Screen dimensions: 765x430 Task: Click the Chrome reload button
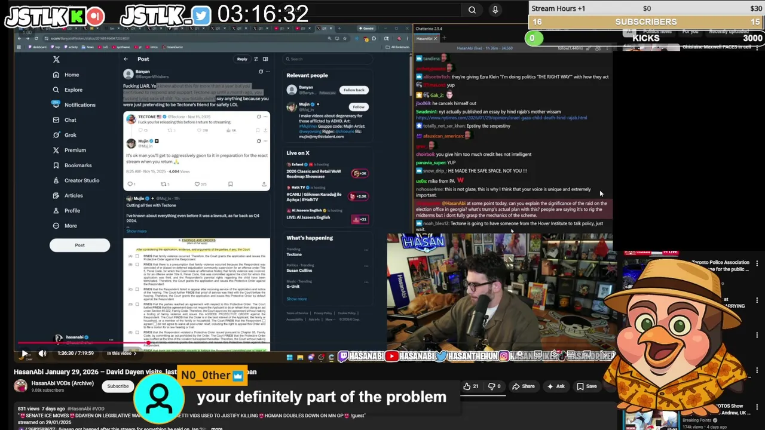(36, 38)
